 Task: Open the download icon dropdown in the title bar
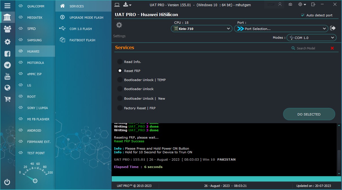[x=127, y=5]
